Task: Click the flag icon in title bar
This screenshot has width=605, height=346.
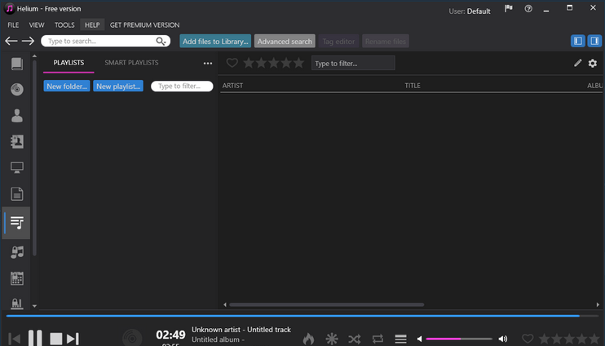Action: (509, 9)
